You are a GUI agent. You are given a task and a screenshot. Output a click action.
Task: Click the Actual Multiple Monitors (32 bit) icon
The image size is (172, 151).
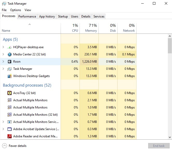10,115
